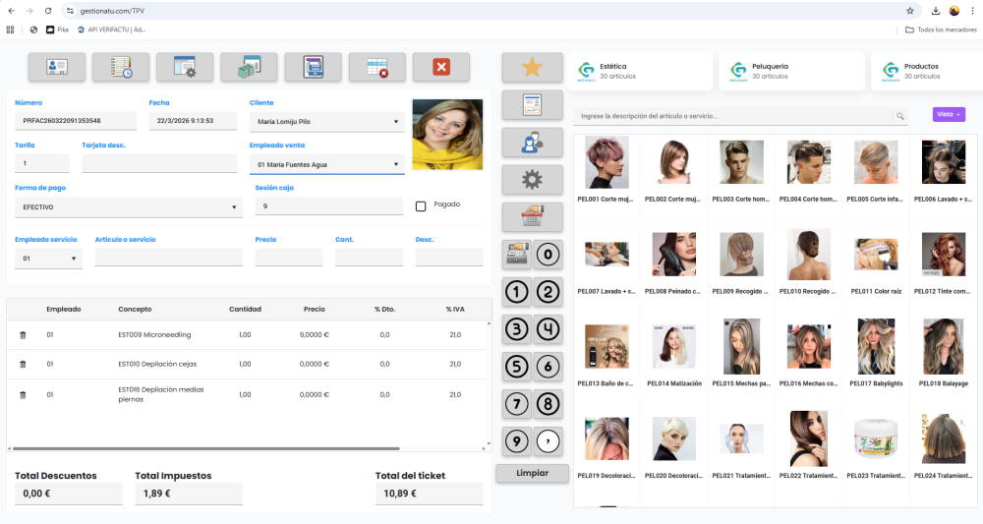Click the table delete icon in toolbar
This screenshot has width=983, height=524.
(376, 67)
